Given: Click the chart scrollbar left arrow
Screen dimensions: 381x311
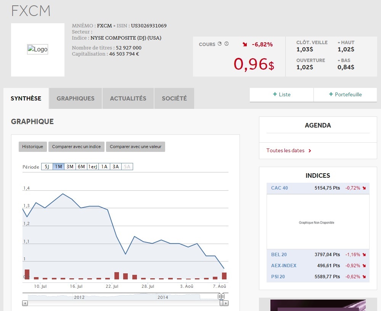Looking at the screenshot, I should pyautogui.click(x=25, y=303).
